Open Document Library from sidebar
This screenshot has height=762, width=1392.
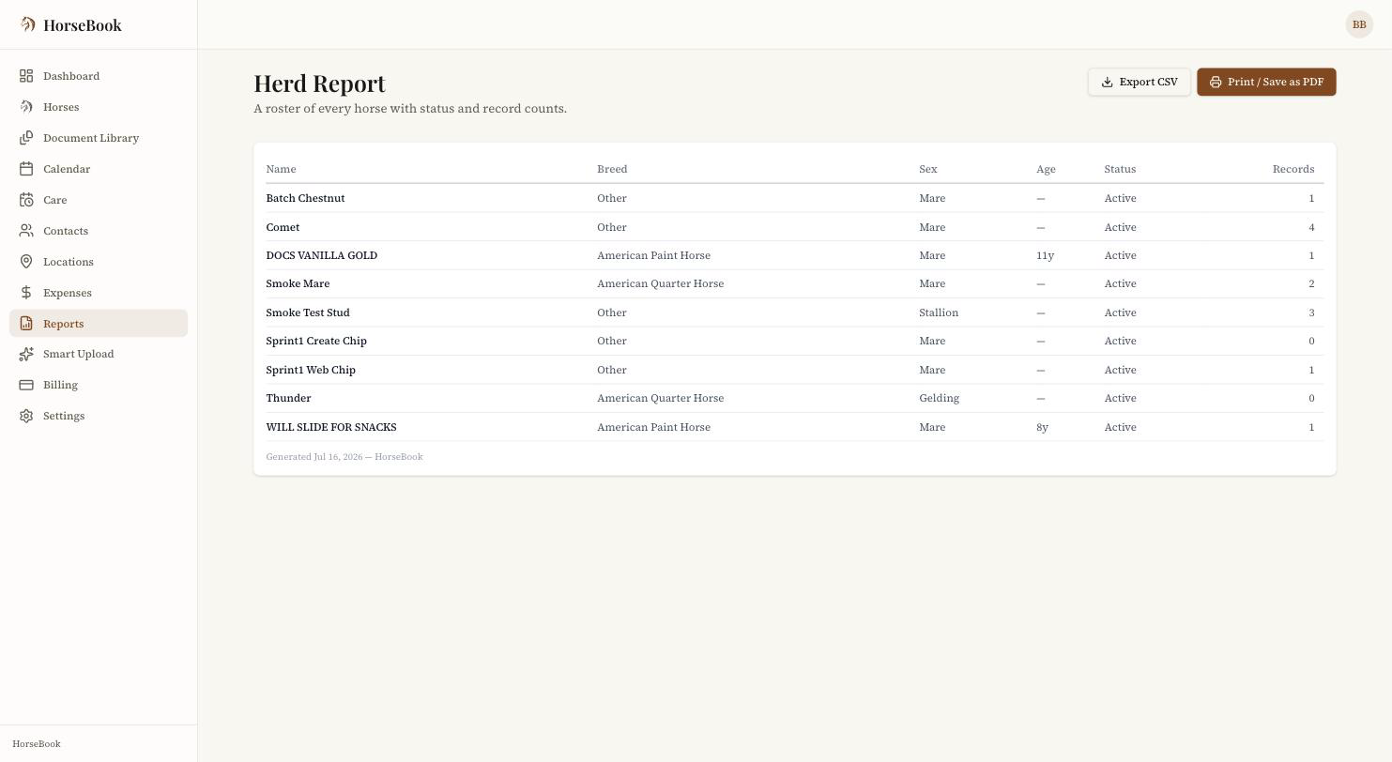point(99,138)
